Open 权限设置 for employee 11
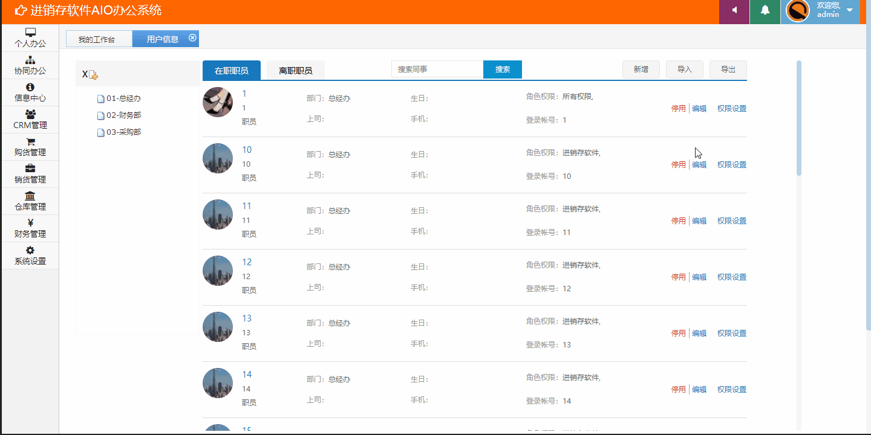Image resolution: width=871 pixels, height=435 pixels. (732, 221)
